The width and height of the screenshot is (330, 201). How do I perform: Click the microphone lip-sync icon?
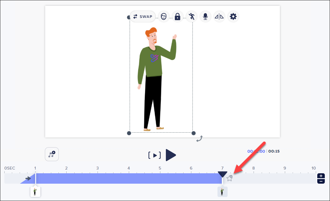[x=205, y=17]
